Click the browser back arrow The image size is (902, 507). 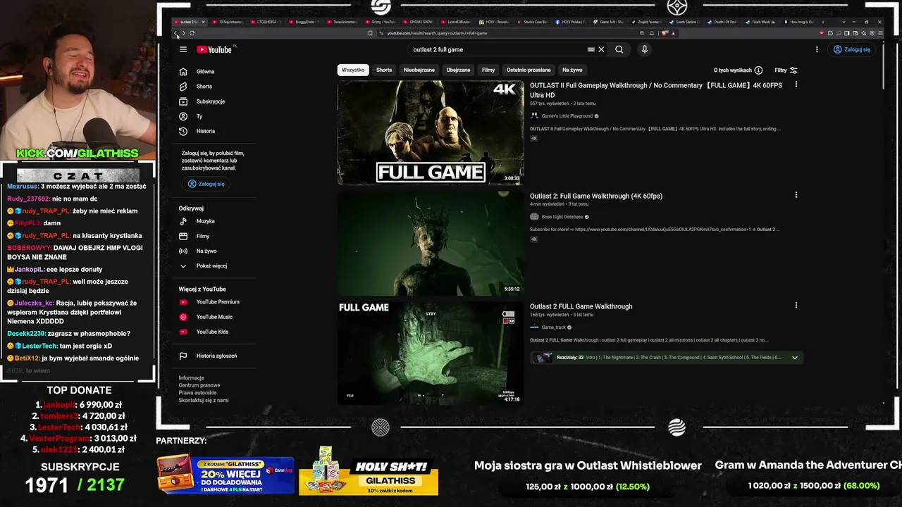coord(176,33)
